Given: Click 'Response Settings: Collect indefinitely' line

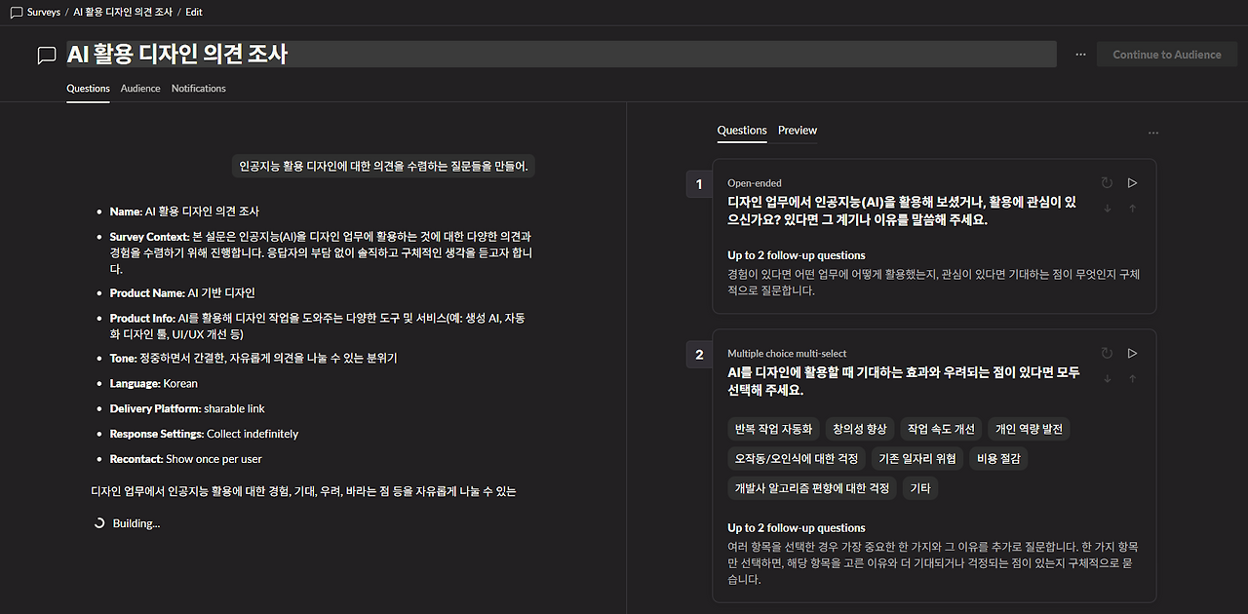Looking at the screenshot, I should 204,434.
